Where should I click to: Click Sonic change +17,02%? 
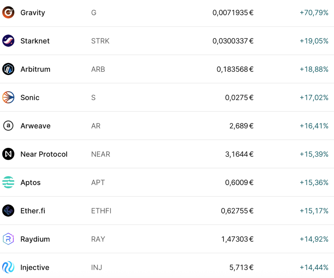tap(314, 98)
